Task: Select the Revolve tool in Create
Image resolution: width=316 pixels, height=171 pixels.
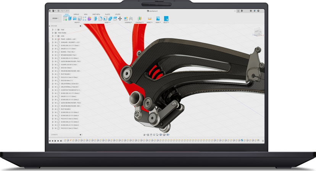Action: (x=75, y=19)
